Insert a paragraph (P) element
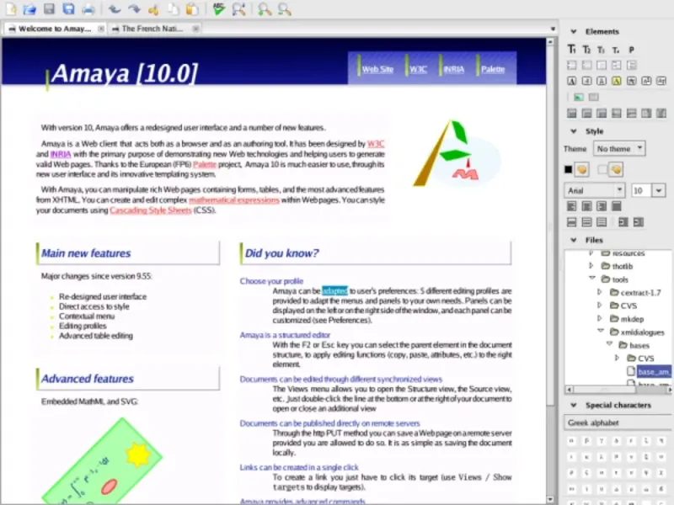The width and height of the screenshot is (674, 505). tap(631, 50)
